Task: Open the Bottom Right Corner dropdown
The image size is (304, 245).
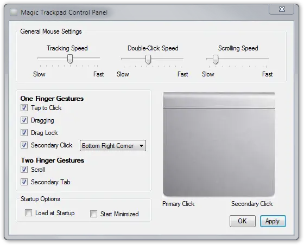Action: tap(113, 145)
